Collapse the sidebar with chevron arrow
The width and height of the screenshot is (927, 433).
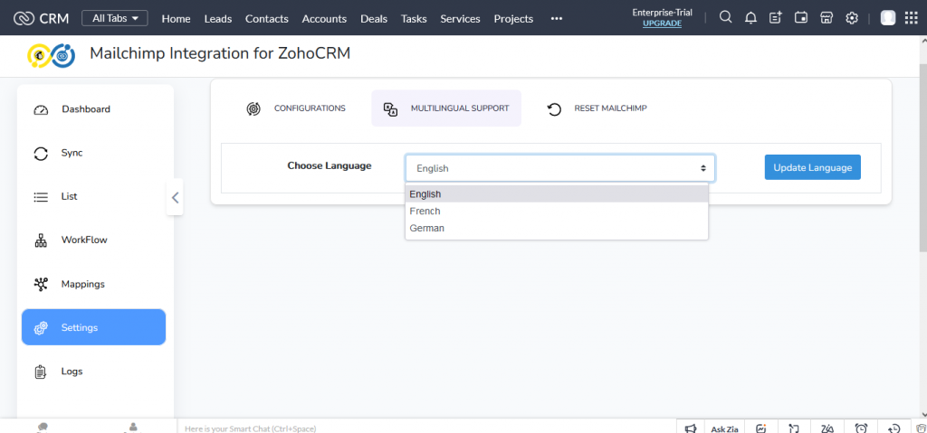click(175, 197)
